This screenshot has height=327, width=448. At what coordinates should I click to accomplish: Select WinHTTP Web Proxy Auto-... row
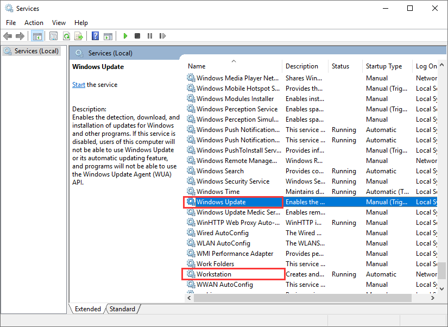[312, 222]
